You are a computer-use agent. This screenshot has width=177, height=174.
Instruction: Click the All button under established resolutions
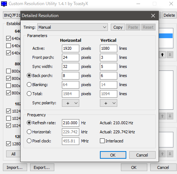[13, 154]
